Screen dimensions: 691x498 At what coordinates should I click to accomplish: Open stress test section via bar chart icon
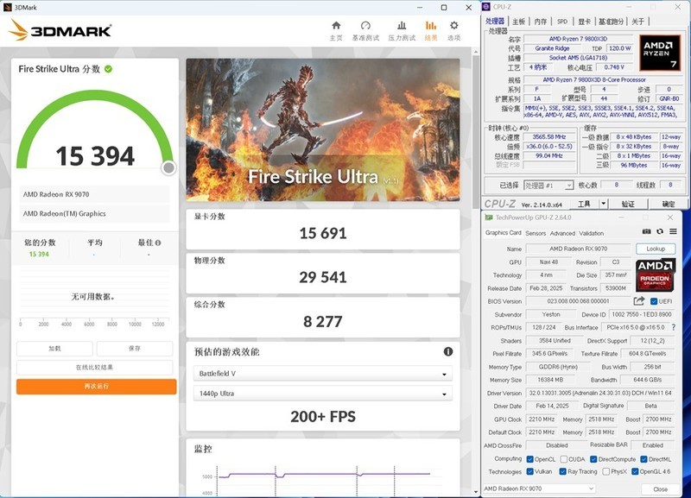tap(401, 26)
